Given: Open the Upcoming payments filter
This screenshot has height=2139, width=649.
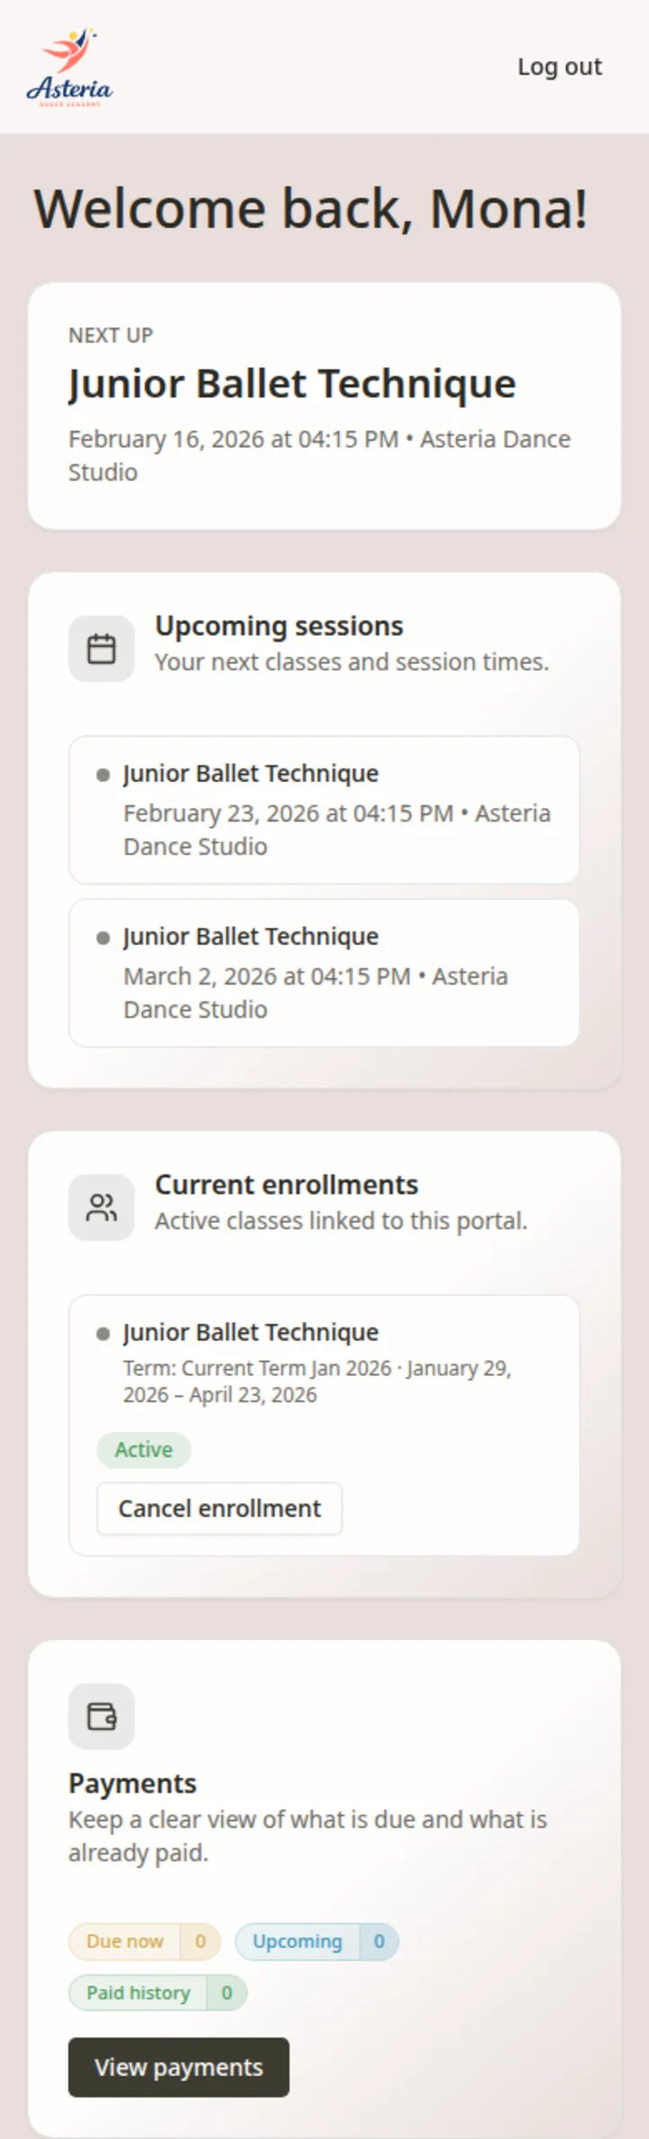Looking at the screenshot, I should (297, 1942).
